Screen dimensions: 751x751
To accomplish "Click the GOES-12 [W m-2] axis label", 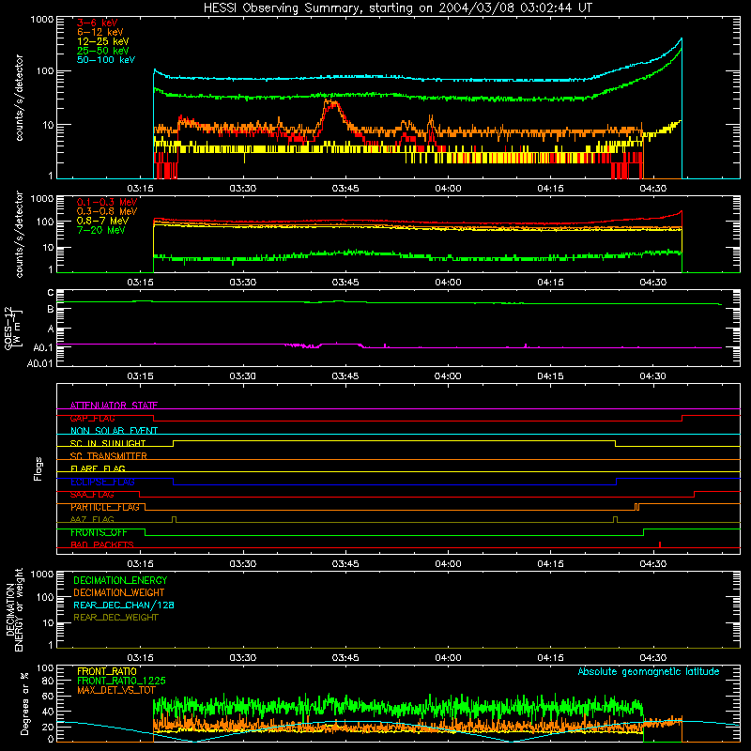I will coord(13,328).
